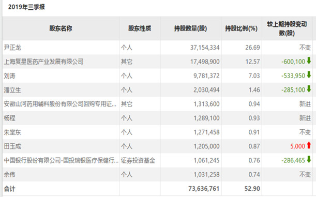Click shareholder name 潘立生
Image resolution: width=316 pixels, height=197 pixels.
(12, 90)
